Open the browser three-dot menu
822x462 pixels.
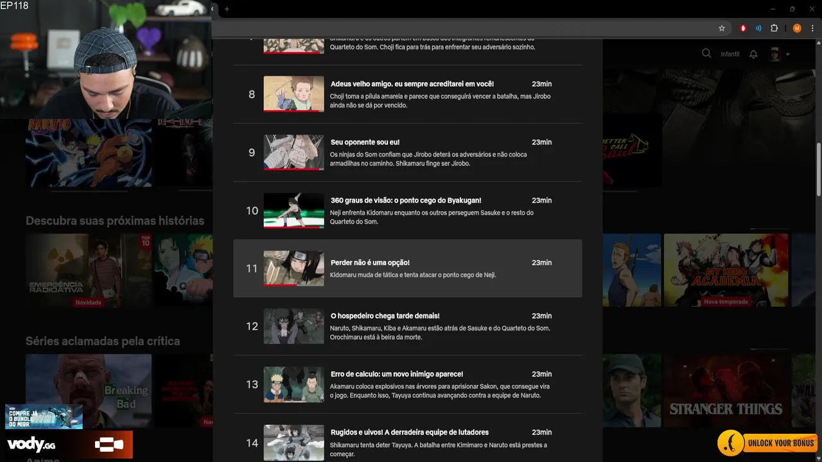tap(812, 28)
